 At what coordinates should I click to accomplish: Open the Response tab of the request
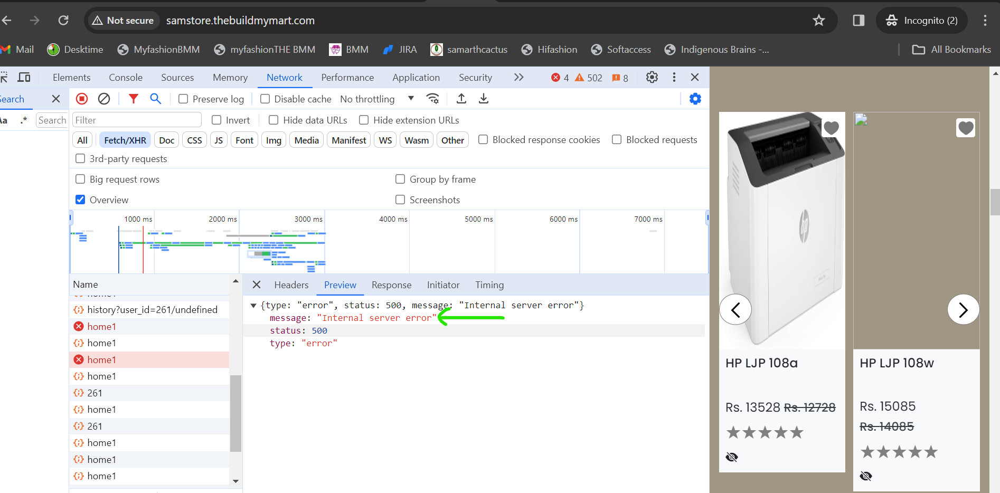[392, 285]
